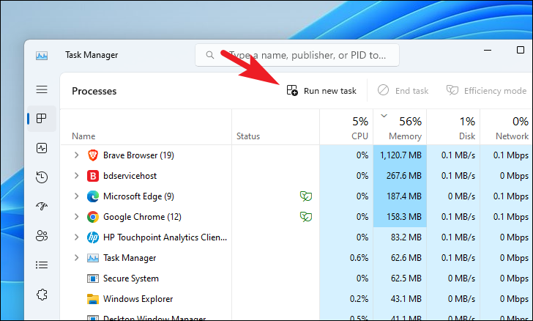The image size is (533, 321).
Task: Click the 1,120.7 MB memory cell
Action: [400, 155]
